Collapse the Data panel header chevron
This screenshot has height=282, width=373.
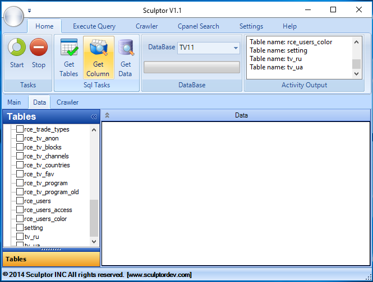(107, 115)
